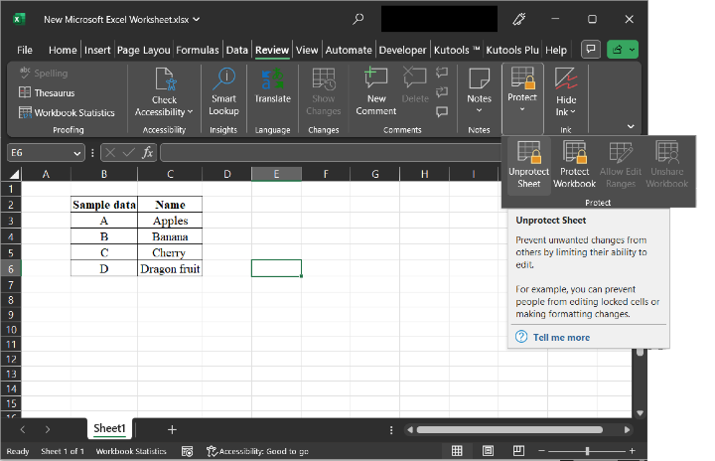The image size is (715, 461).
Task: Click Workbook Statistics in the Proofing group
Action: tap(67, 112)
